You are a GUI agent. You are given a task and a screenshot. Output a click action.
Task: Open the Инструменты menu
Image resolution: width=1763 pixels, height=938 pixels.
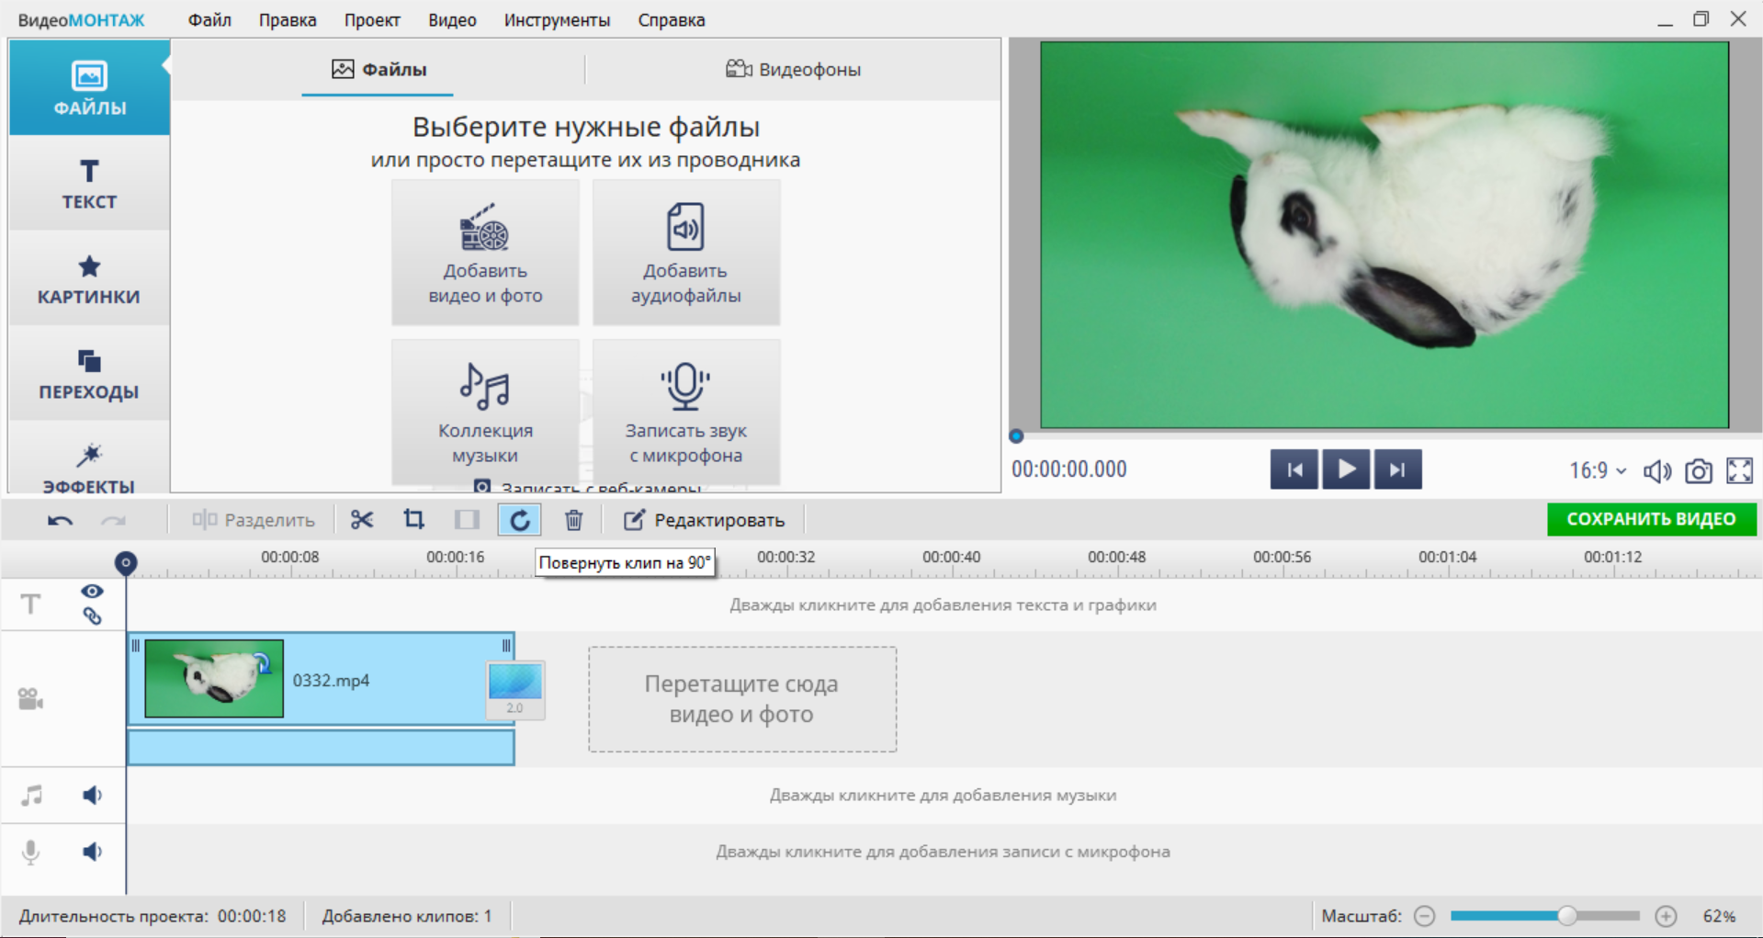[557, 20]
